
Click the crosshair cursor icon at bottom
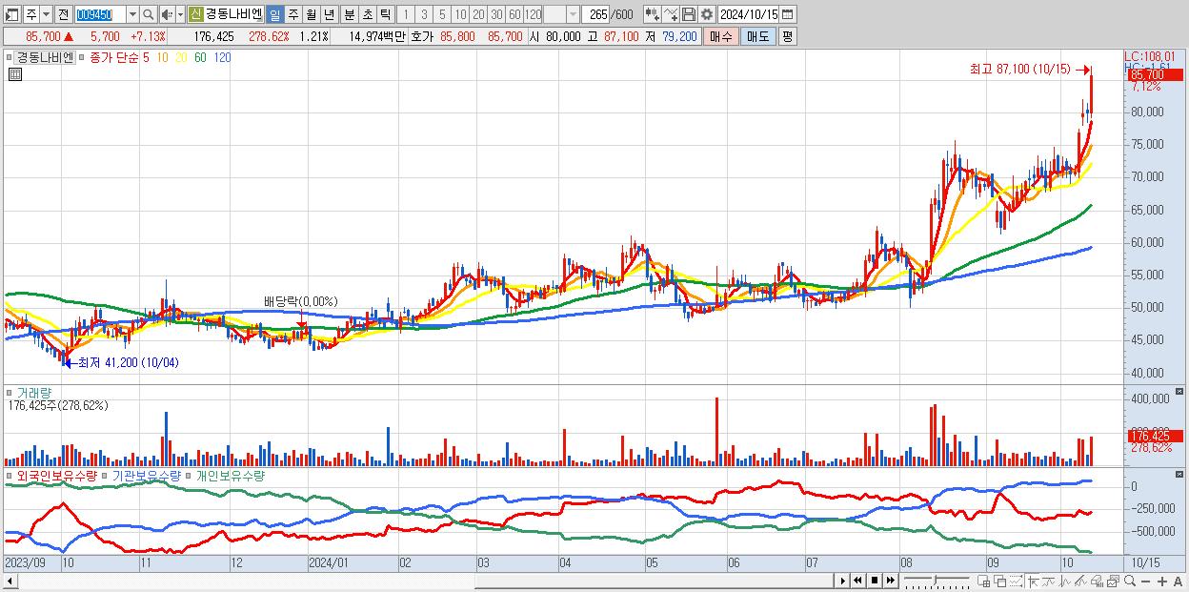coord(1033,582)
